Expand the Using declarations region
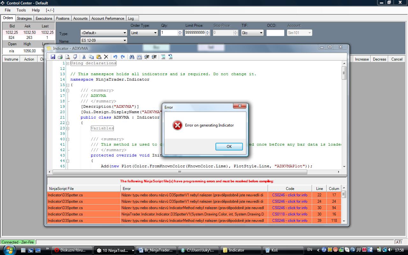The height and width of the screenshot is (255, 408). (x=68, y=63)
